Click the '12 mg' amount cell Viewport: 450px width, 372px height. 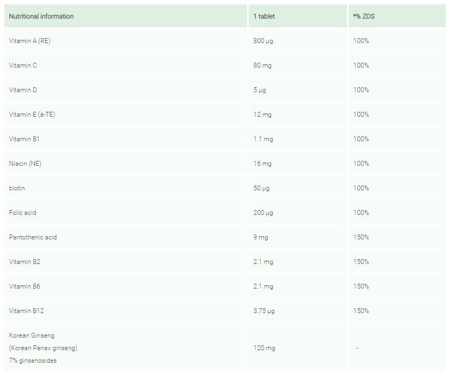coord(262,115)
